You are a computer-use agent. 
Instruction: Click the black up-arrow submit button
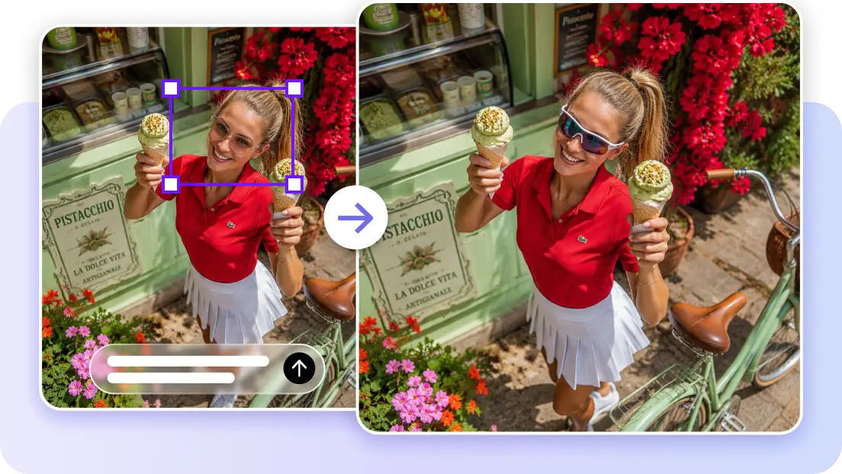[x=299, y=368]
